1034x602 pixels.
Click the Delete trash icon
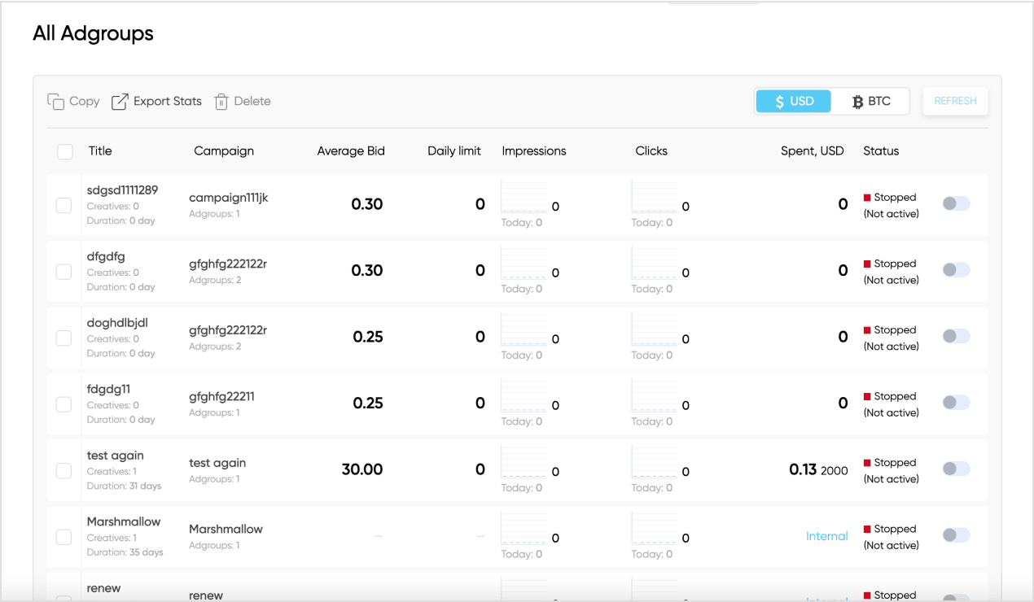(x=221, y=102)
